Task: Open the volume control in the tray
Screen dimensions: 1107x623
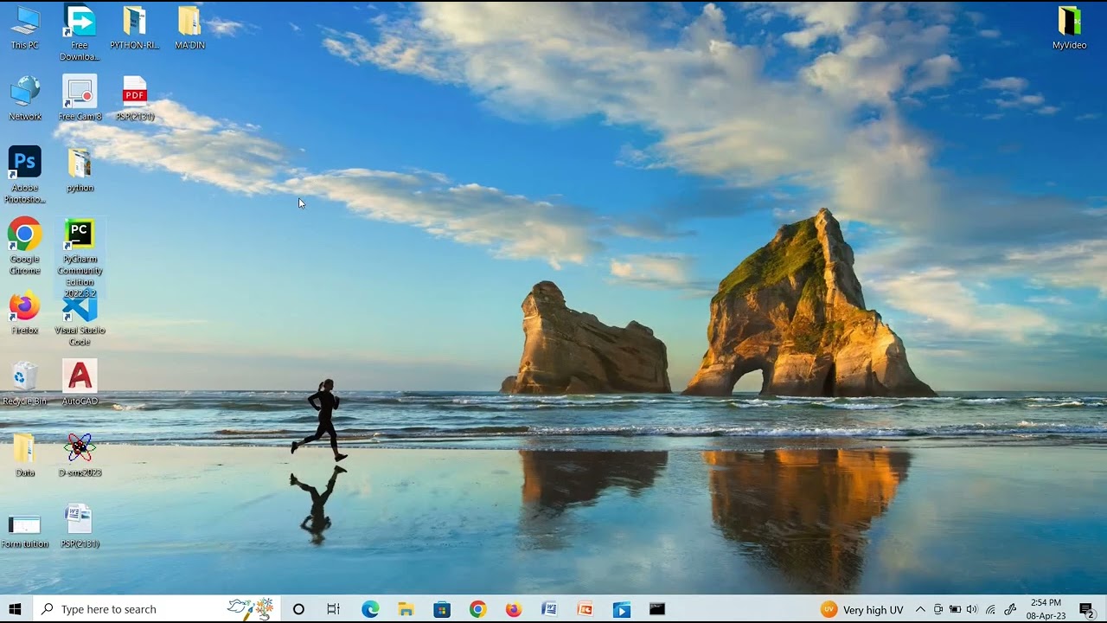Action: point(971,609)
